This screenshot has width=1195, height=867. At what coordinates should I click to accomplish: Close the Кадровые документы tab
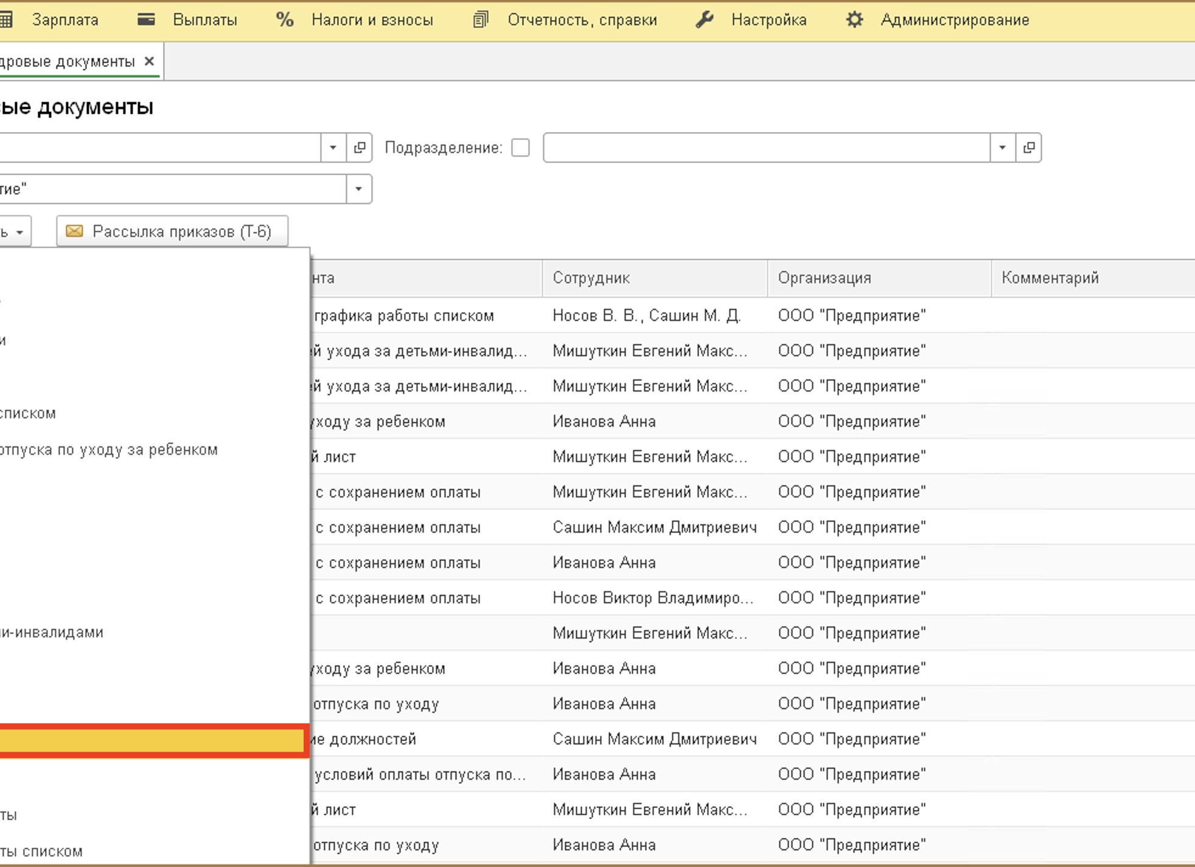click(149, 61)
